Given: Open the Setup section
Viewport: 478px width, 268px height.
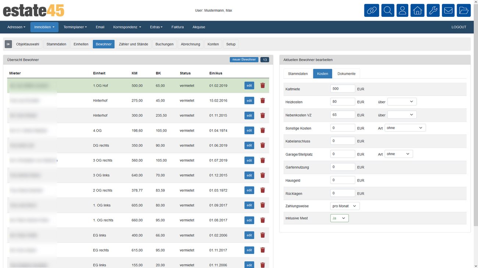Looking at the screenshot, I should (231, 44).
